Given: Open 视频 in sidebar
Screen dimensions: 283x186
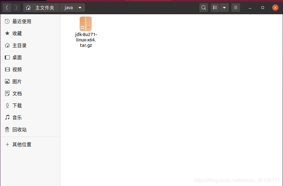Looking at the screenshot, I should tap(30, 70).
